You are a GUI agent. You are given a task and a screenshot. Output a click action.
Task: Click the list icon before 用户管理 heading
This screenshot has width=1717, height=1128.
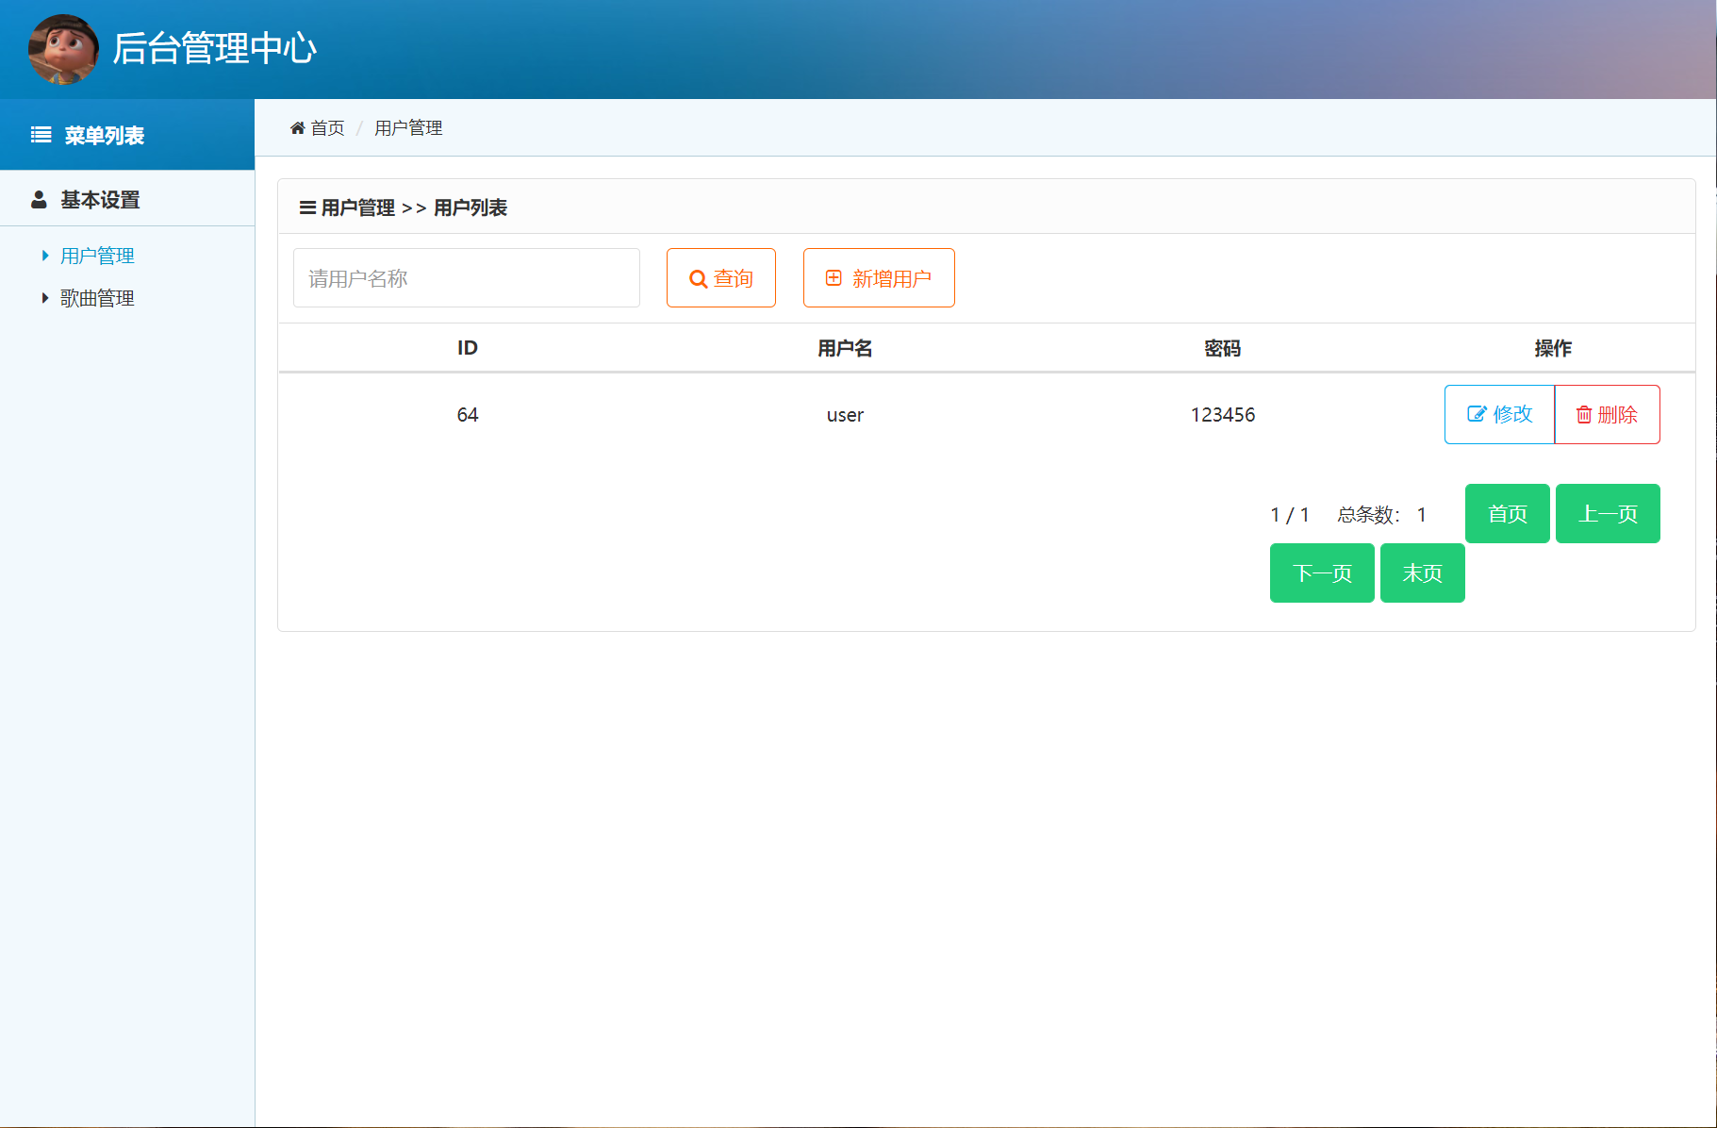click(x=307, y=207)
